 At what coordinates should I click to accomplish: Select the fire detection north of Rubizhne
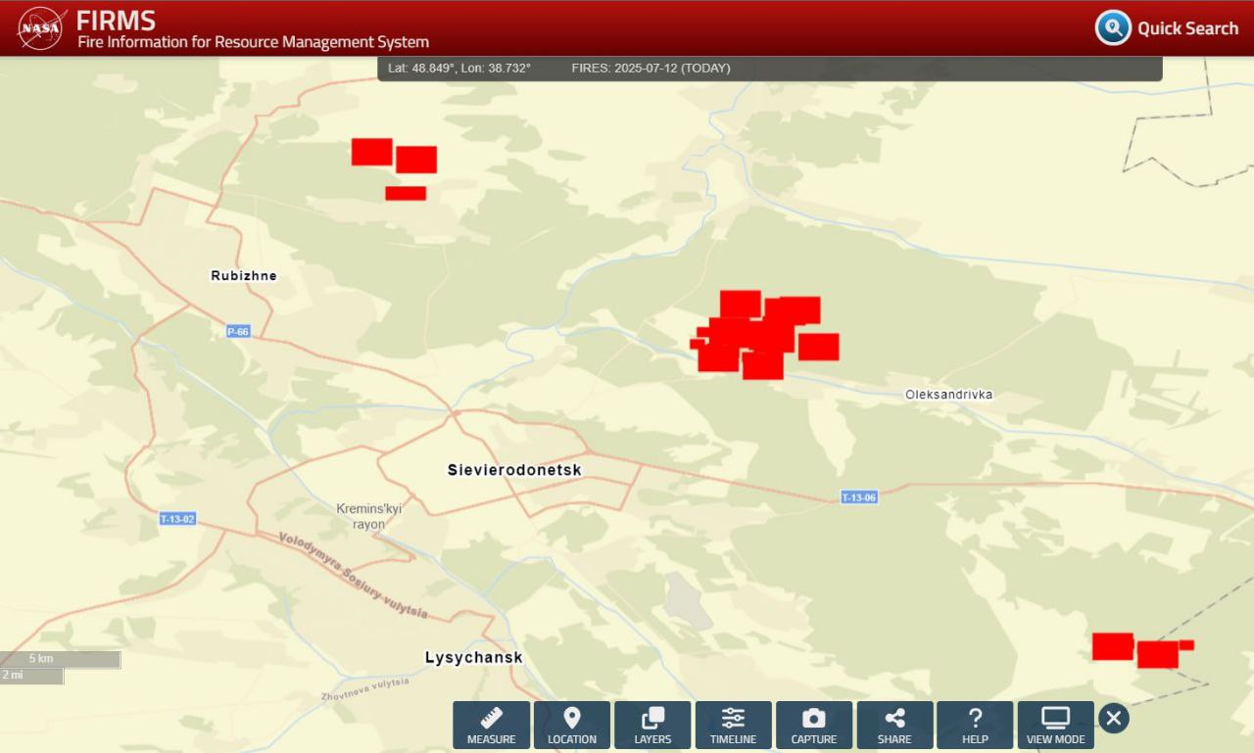[x=372, y=152]
